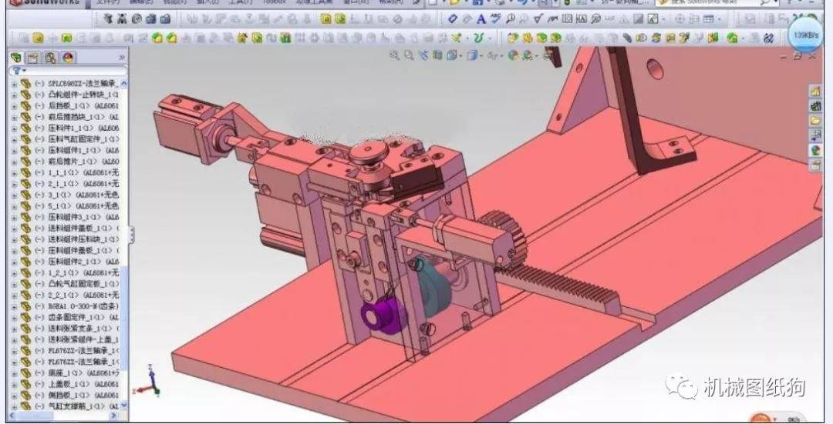833x424 pixels.
Task: Expand the FeatureManager panel double-chevron
Action: pos(122,57)
